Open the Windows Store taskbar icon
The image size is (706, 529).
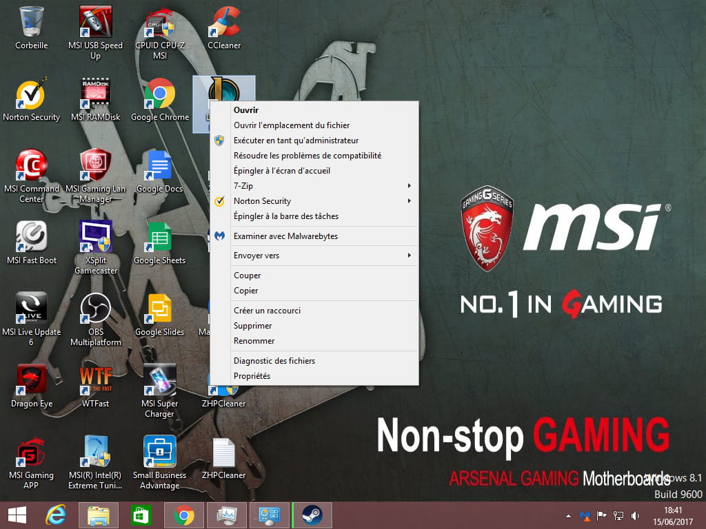coord(141,515)
